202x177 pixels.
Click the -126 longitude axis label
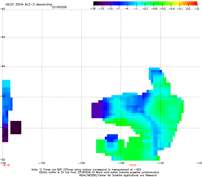[x=121, y=163]
